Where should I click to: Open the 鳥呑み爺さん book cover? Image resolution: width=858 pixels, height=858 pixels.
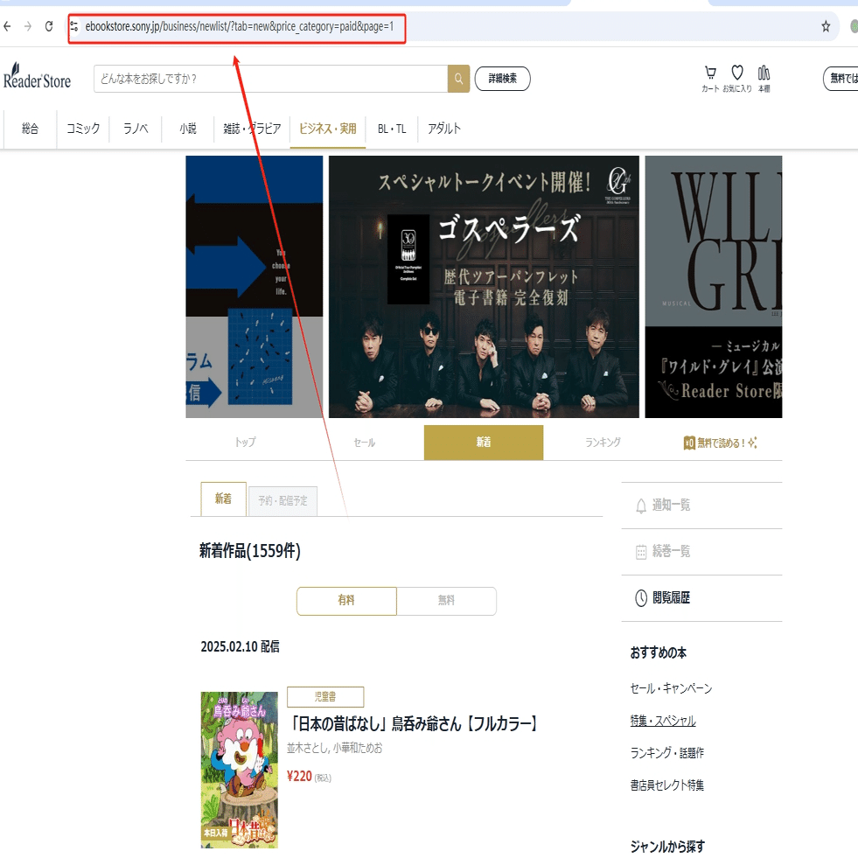tap(239, 770)
